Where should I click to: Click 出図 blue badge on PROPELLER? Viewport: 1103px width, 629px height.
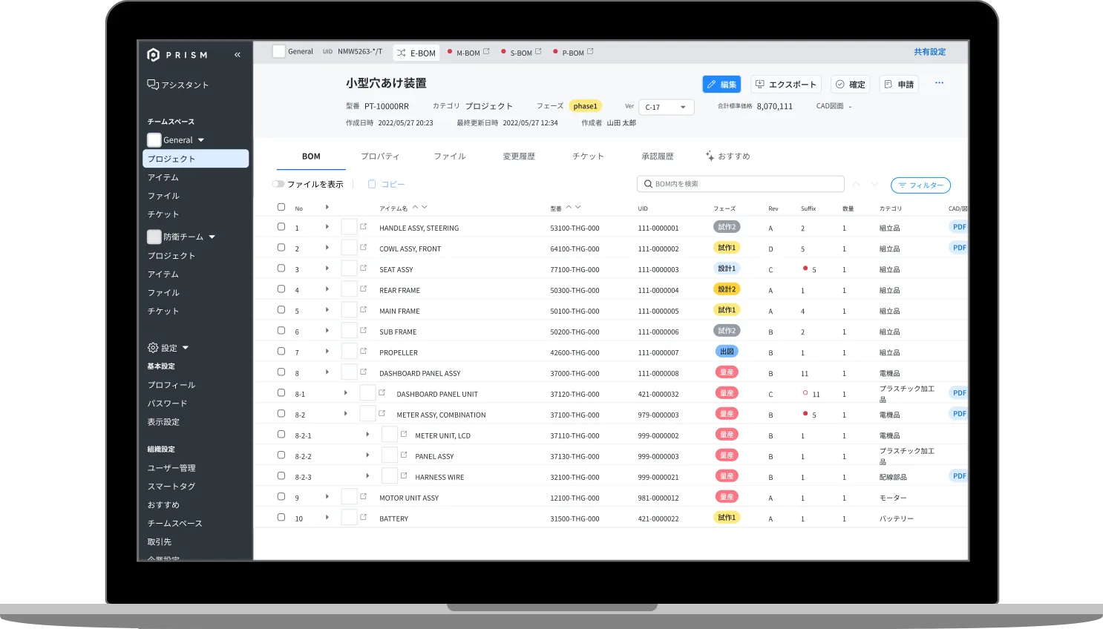[x=727, y=352]
